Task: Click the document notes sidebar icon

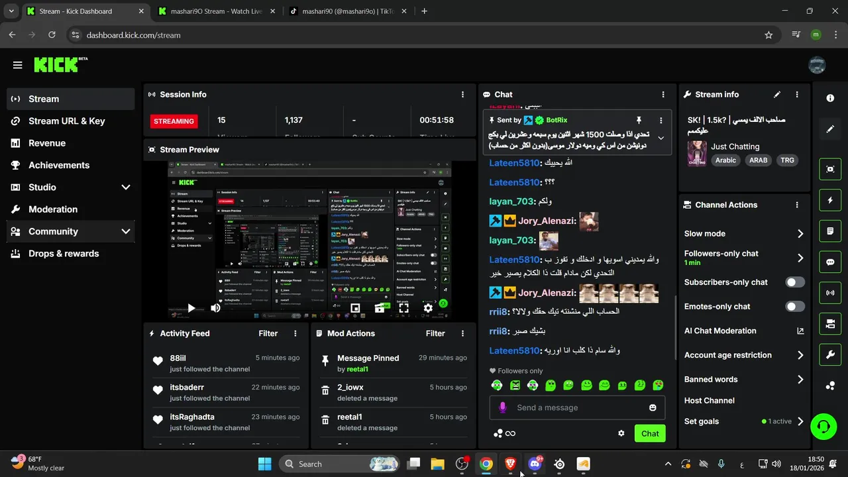Action: [x=830, y=231]
